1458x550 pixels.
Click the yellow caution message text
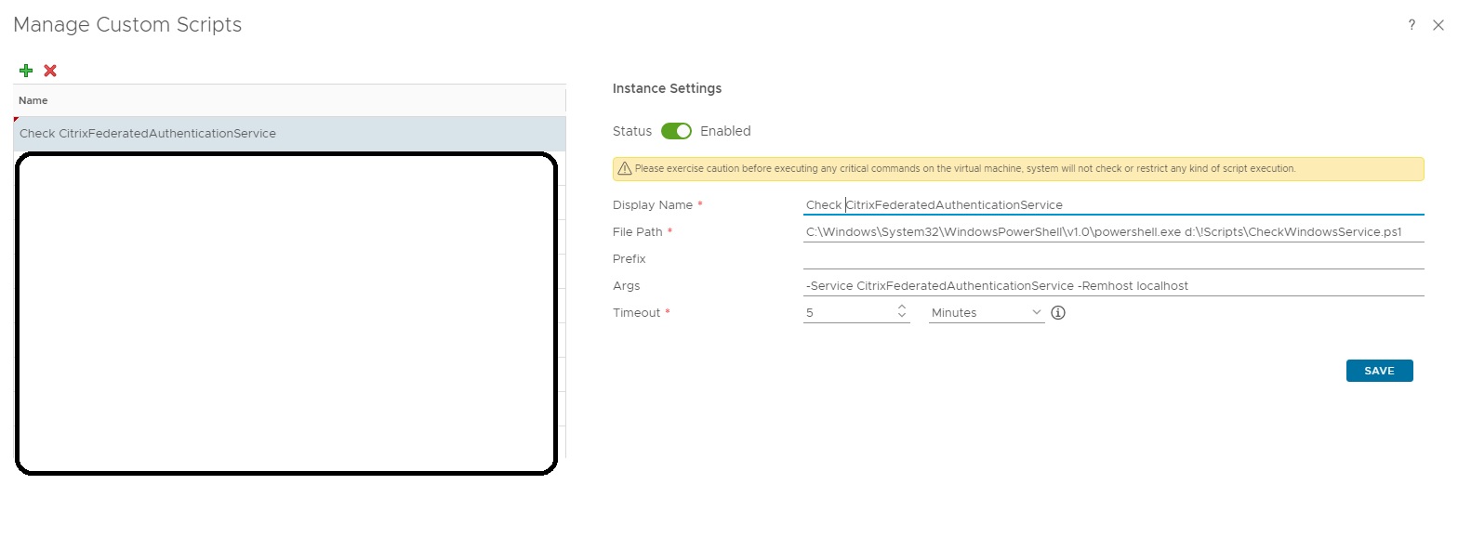click(964, 169)
